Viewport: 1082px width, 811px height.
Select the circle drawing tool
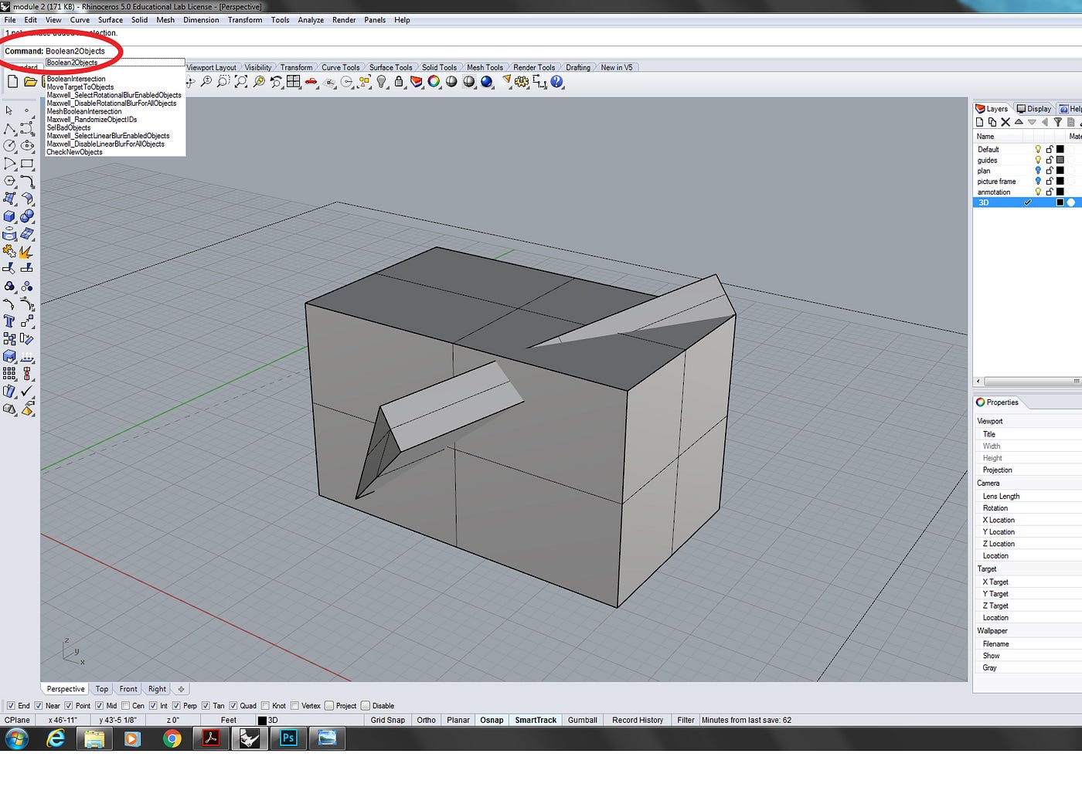[x=8, y=147]
